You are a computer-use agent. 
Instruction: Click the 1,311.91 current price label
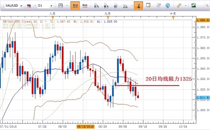pos(203,97)
